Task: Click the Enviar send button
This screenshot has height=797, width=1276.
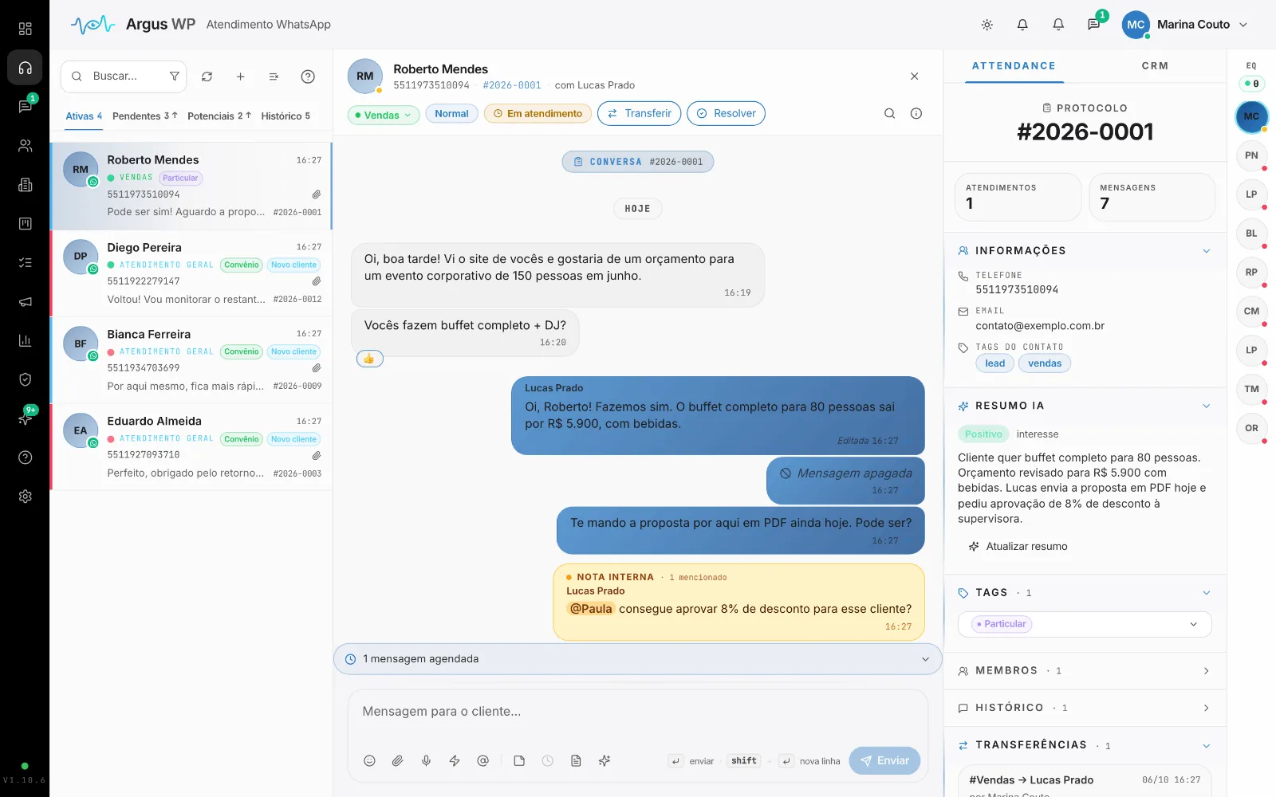Action: pyautogui.click(x=884, y=761)
